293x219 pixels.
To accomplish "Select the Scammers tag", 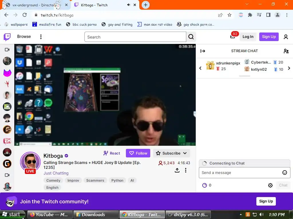I will coord(95,181).
